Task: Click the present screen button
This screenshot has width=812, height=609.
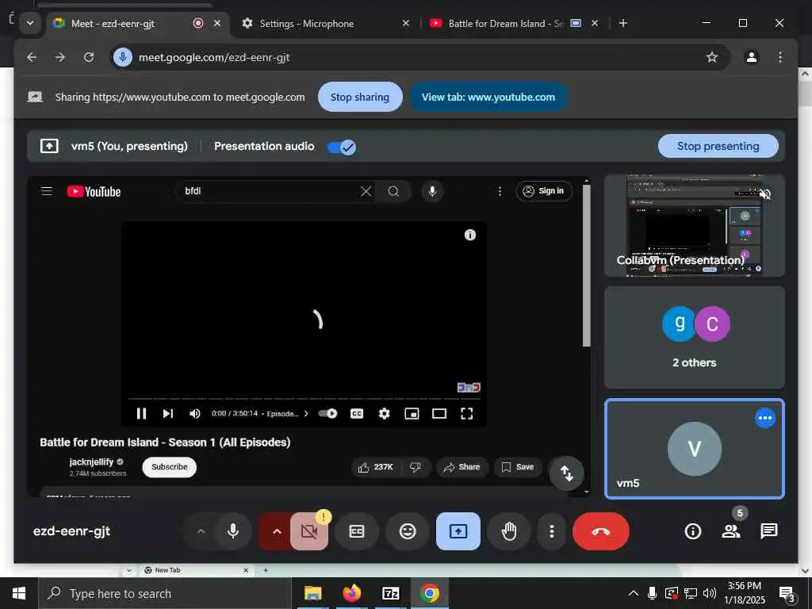Action: 458,530
